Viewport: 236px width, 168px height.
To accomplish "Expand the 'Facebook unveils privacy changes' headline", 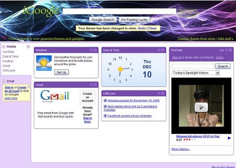I will 105,116.
